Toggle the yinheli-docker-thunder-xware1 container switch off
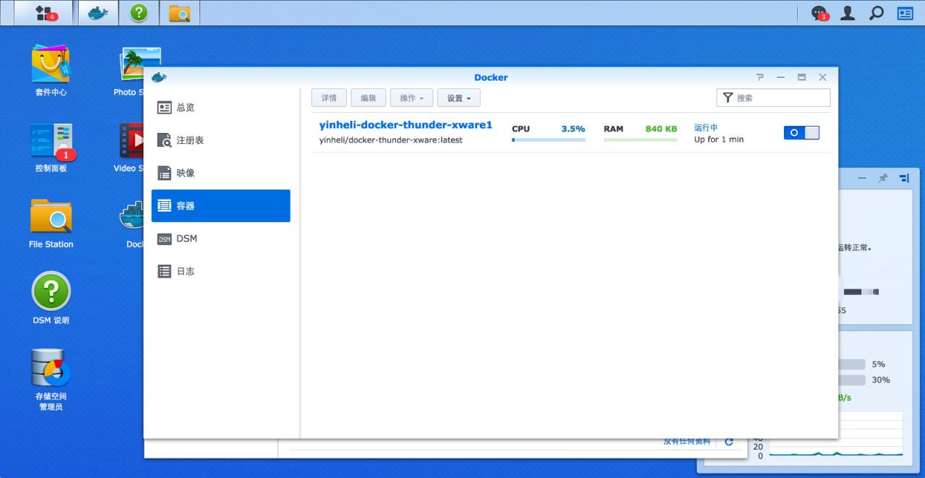This screenshot has width=925, height=478. pyautogui.click(x=801, y=132)
